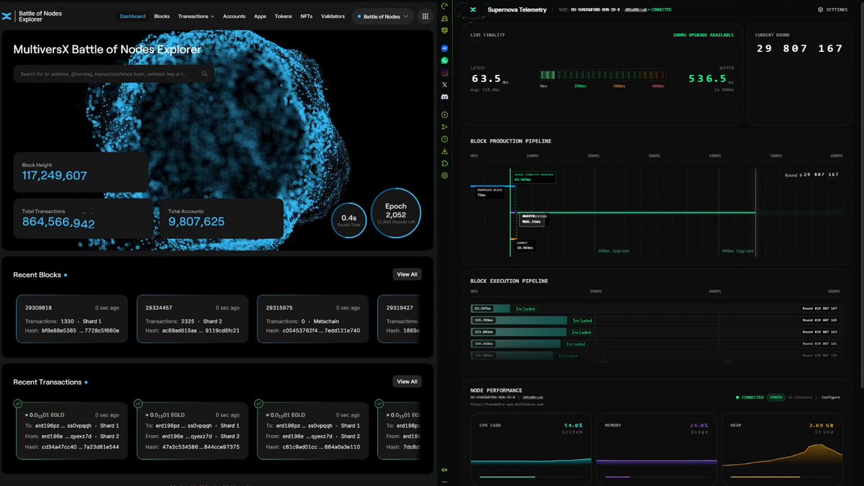Open the NFTs page
864x486 pixels.
click(x=307, y=16)
